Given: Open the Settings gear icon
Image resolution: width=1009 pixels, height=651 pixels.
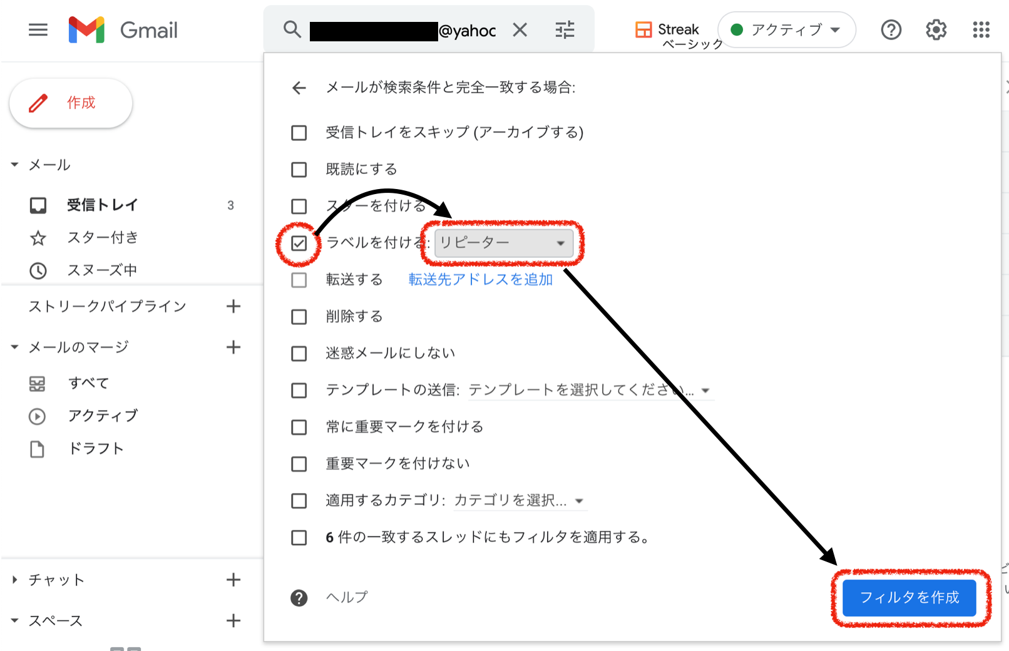Looking at the screenshot, I should 936,30.
